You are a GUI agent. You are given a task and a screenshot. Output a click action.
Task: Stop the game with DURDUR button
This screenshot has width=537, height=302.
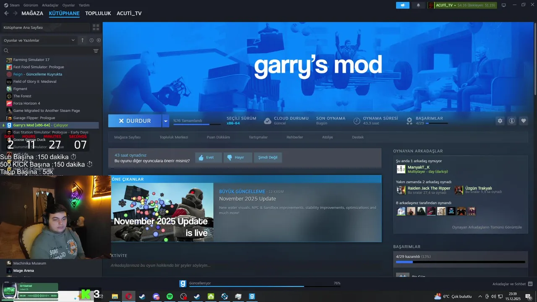pos(135,121)
